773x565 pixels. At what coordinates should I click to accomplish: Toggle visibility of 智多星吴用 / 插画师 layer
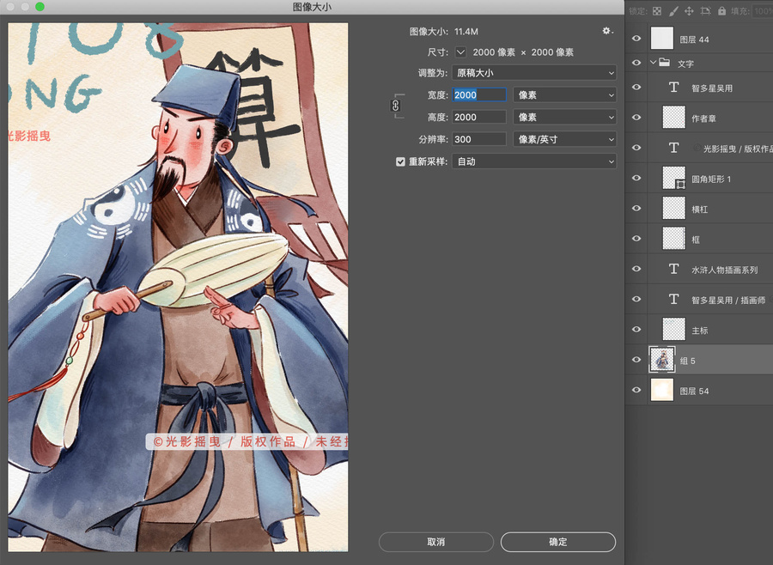point(636,299)
